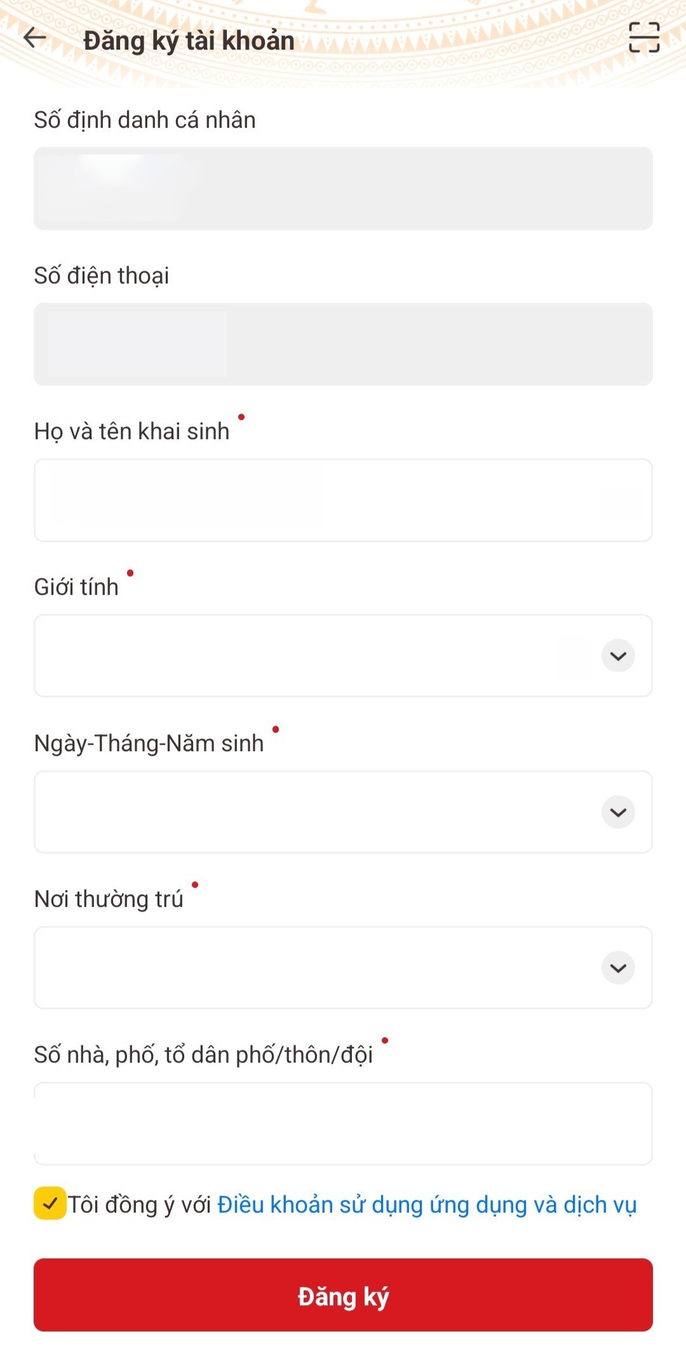Click the Giới tính dropdown chevron
Viewport: 686px width, 1346px height.
coord(617,656)
